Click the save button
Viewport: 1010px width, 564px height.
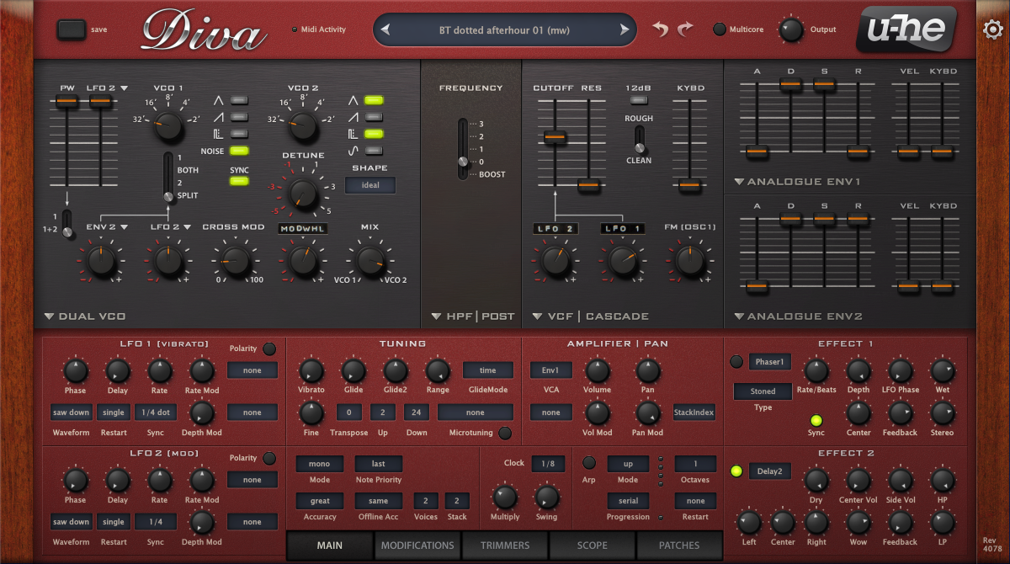72,29
